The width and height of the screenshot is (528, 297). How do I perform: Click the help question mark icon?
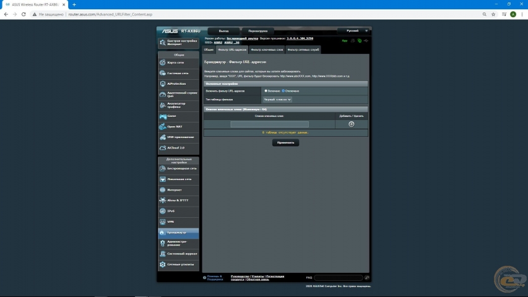click(204, 278)
